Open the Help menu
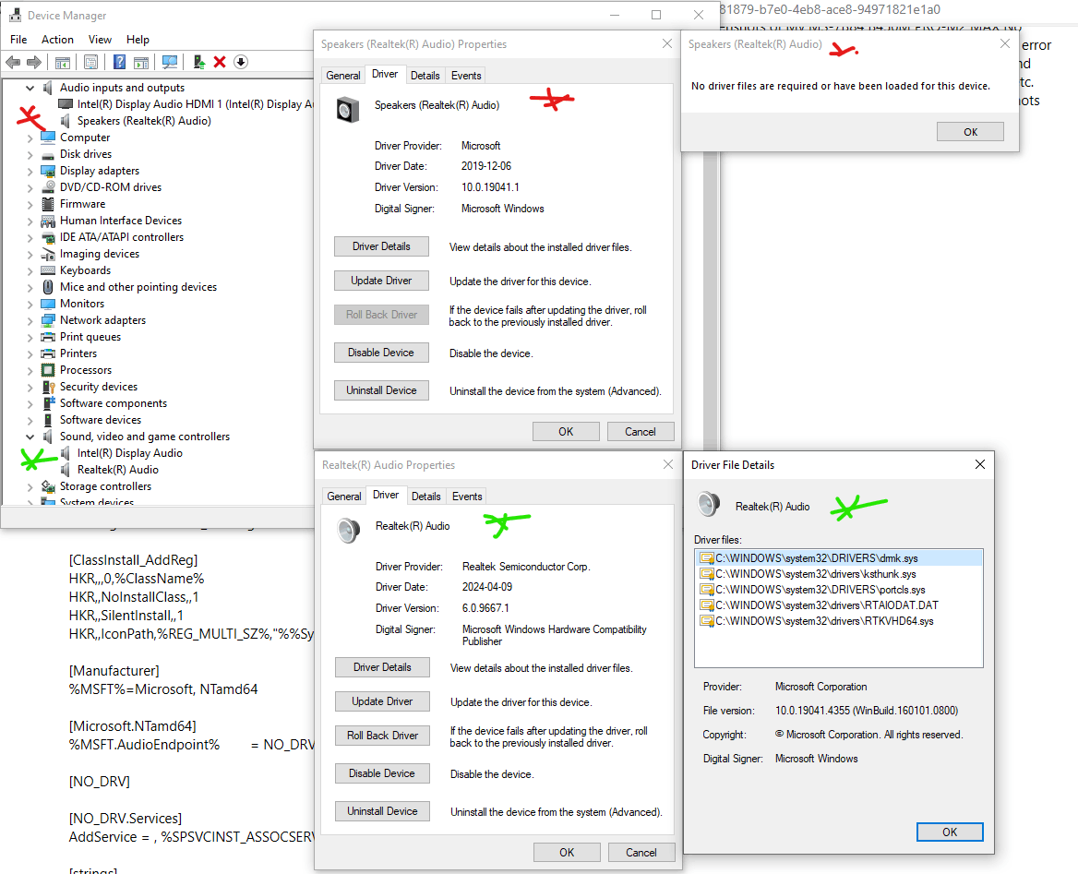The image size is (1078, 874). coord(138,40)
